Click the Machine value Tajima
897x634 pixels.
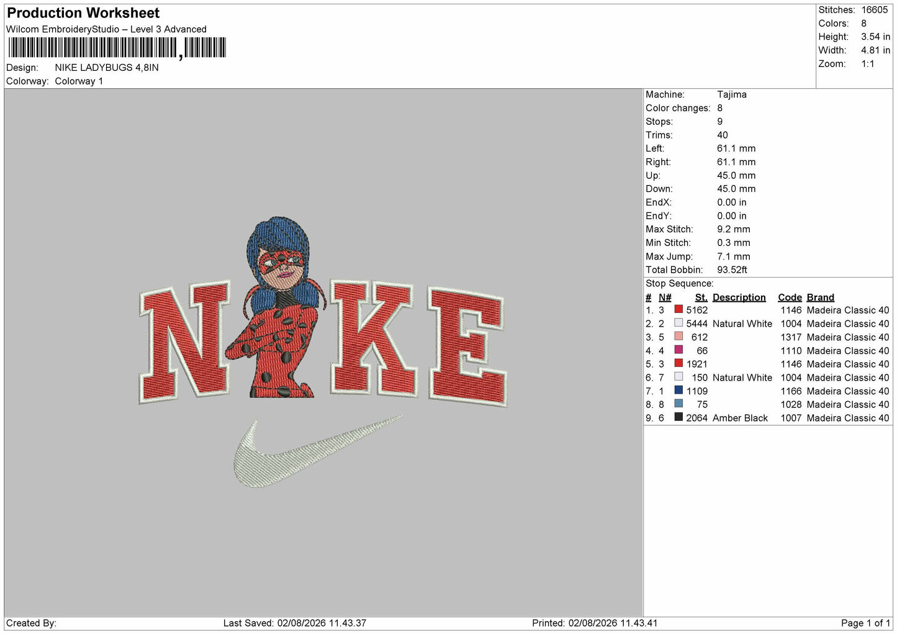pyautogui.click(x=732, y=94)
